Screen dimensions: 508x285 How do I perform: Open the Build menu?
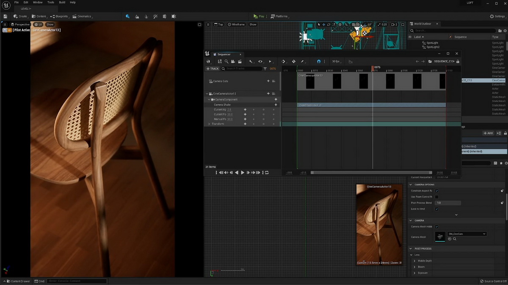[x=62, y=3]
